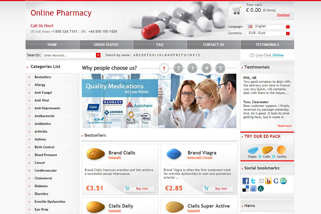Click the Delicious bookmark icon

click(246, 188)
